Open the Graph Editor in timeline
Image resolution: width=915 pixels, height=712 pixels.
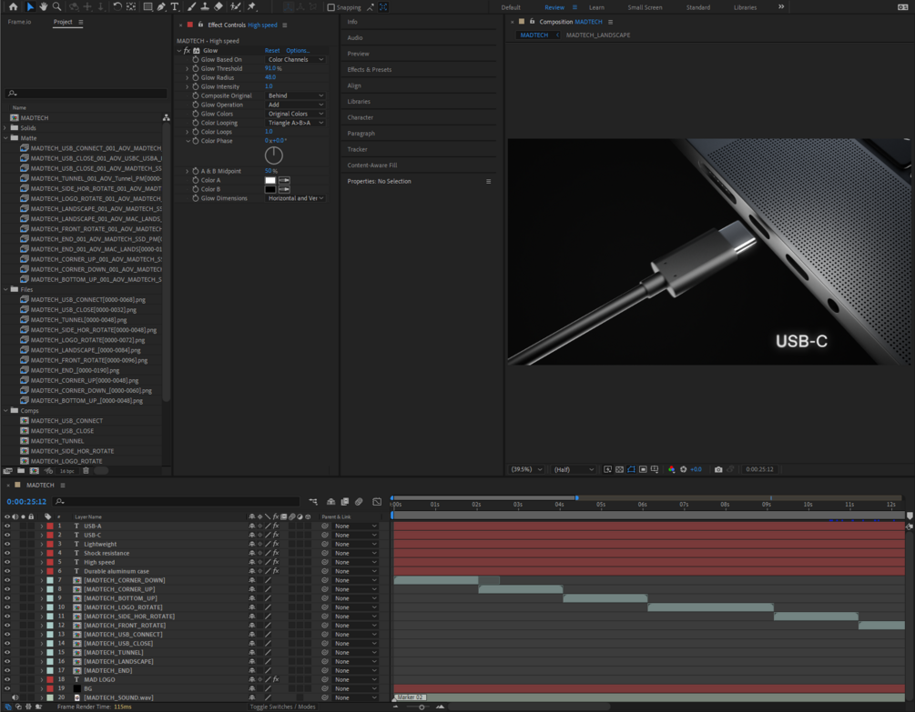click(x=377, y=502)
